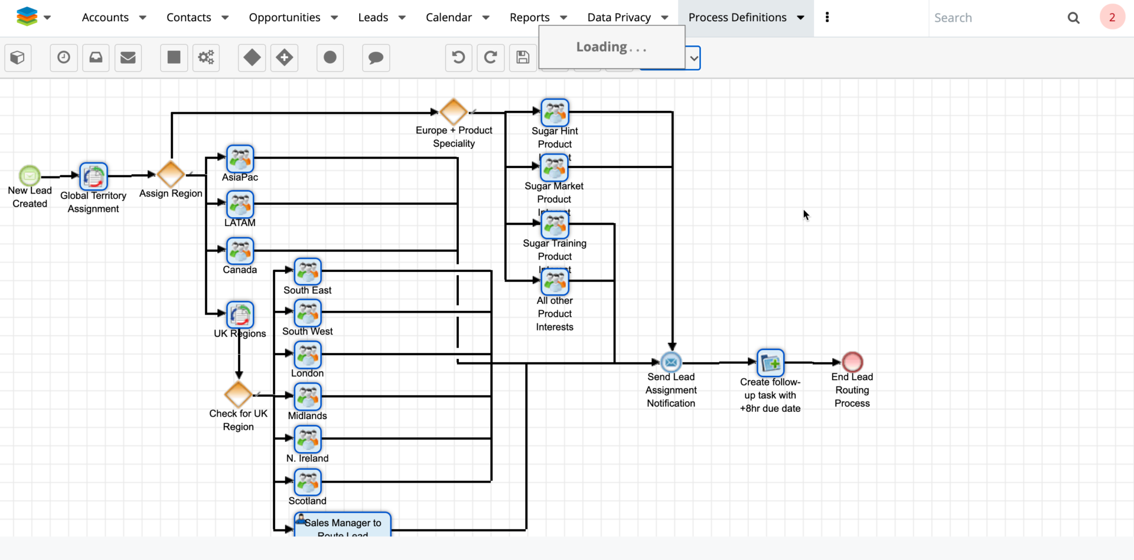Viewport: 1134px width, 560px height.
Task: Select the Sugar Hint Product node
Action: 555,112
